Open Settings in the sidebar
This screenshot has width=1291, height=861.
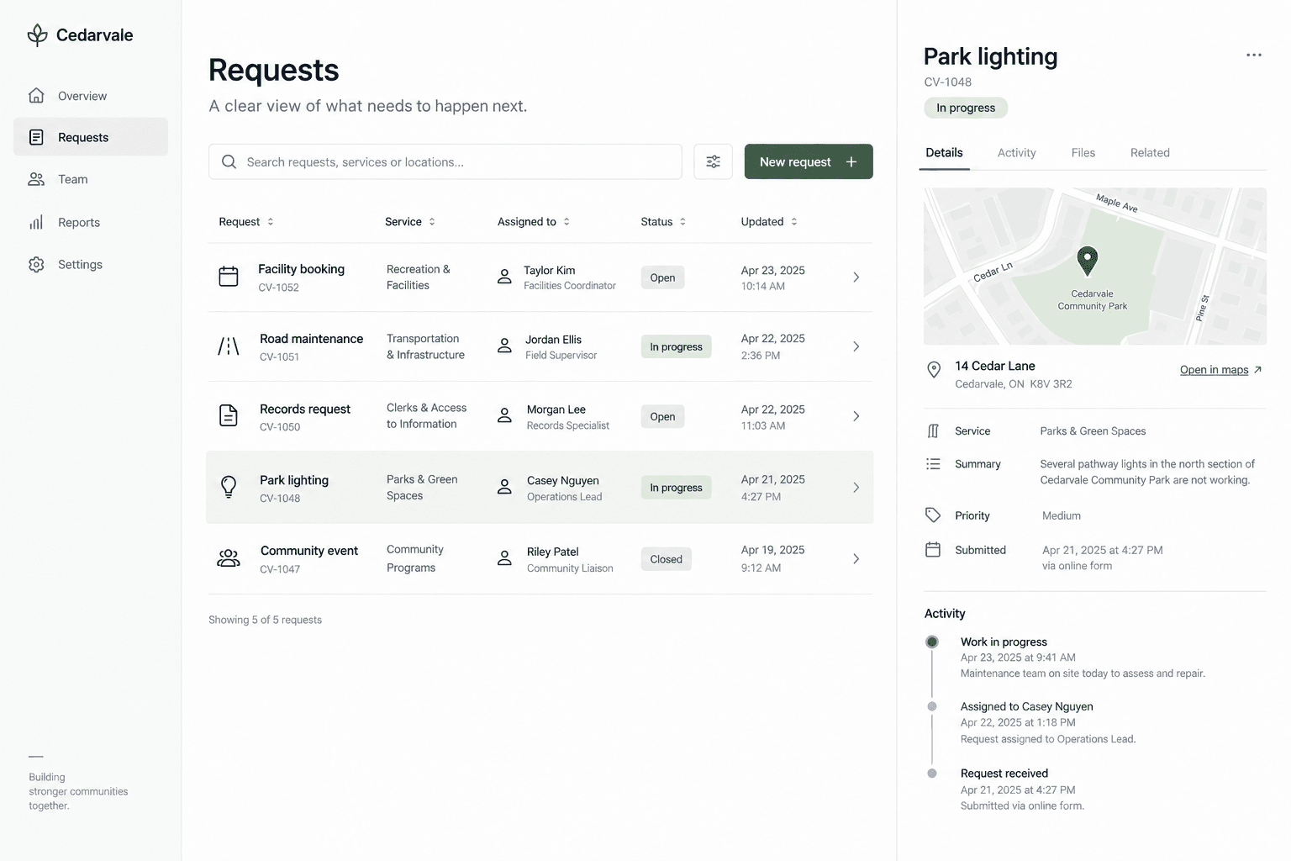click(91, 264)
